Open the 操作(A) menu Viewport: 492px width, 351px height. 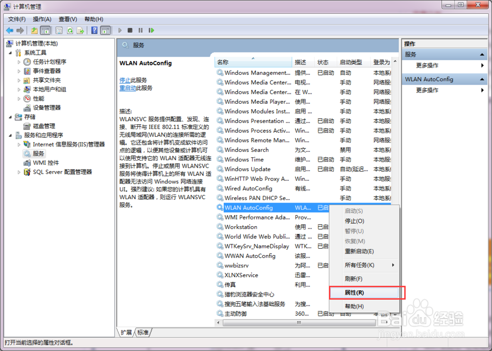(42, 19)
